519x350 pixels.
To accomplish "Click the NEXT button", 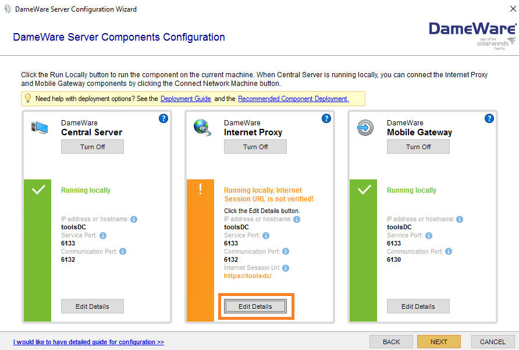I will click(x=438, y=341).
